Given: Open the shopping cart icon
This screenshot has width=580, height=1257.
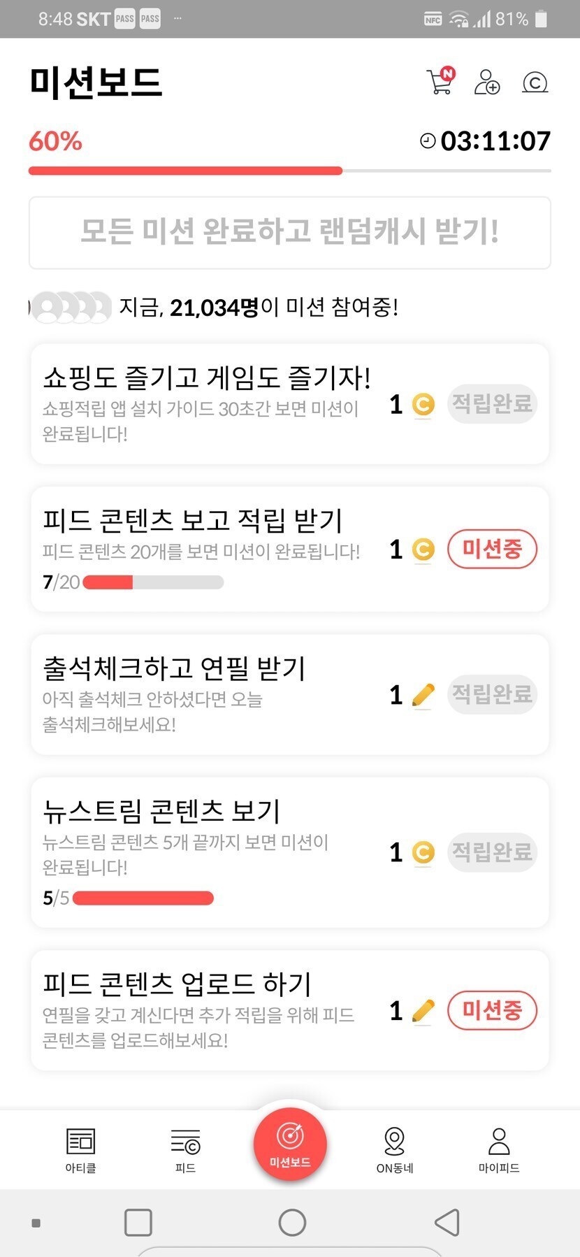Looking at the screenshot, I should pyautogui.click(x=440, y=82).
